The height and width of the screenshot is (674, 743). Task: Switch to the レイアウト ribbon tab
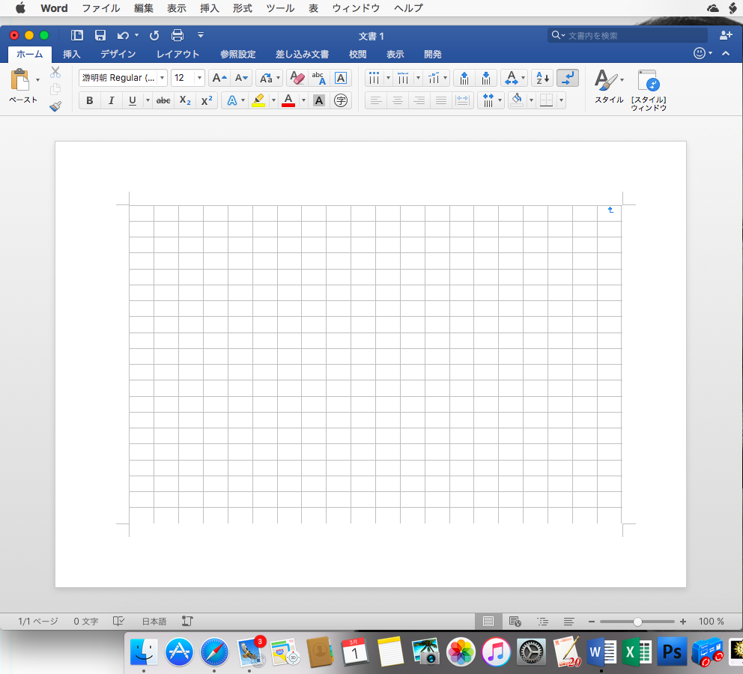click(x=178, y=54)
